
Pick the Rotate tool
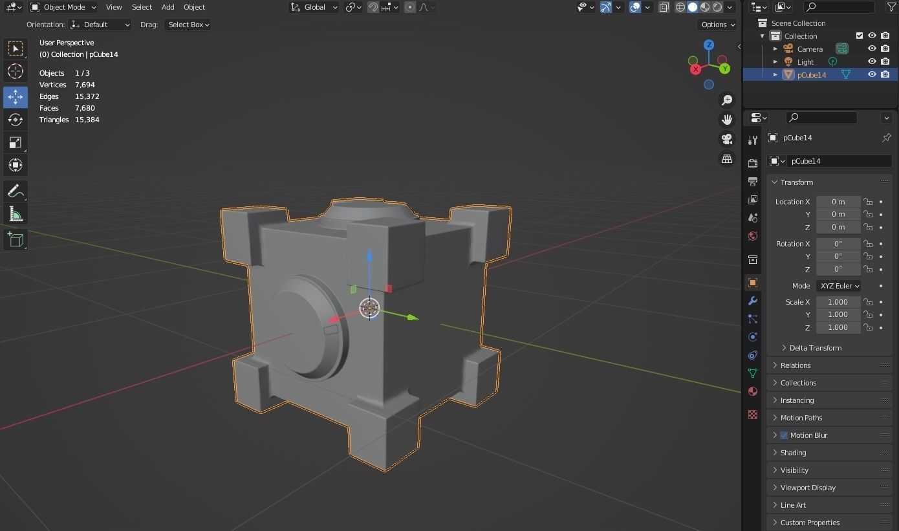(x=16, y=120)
